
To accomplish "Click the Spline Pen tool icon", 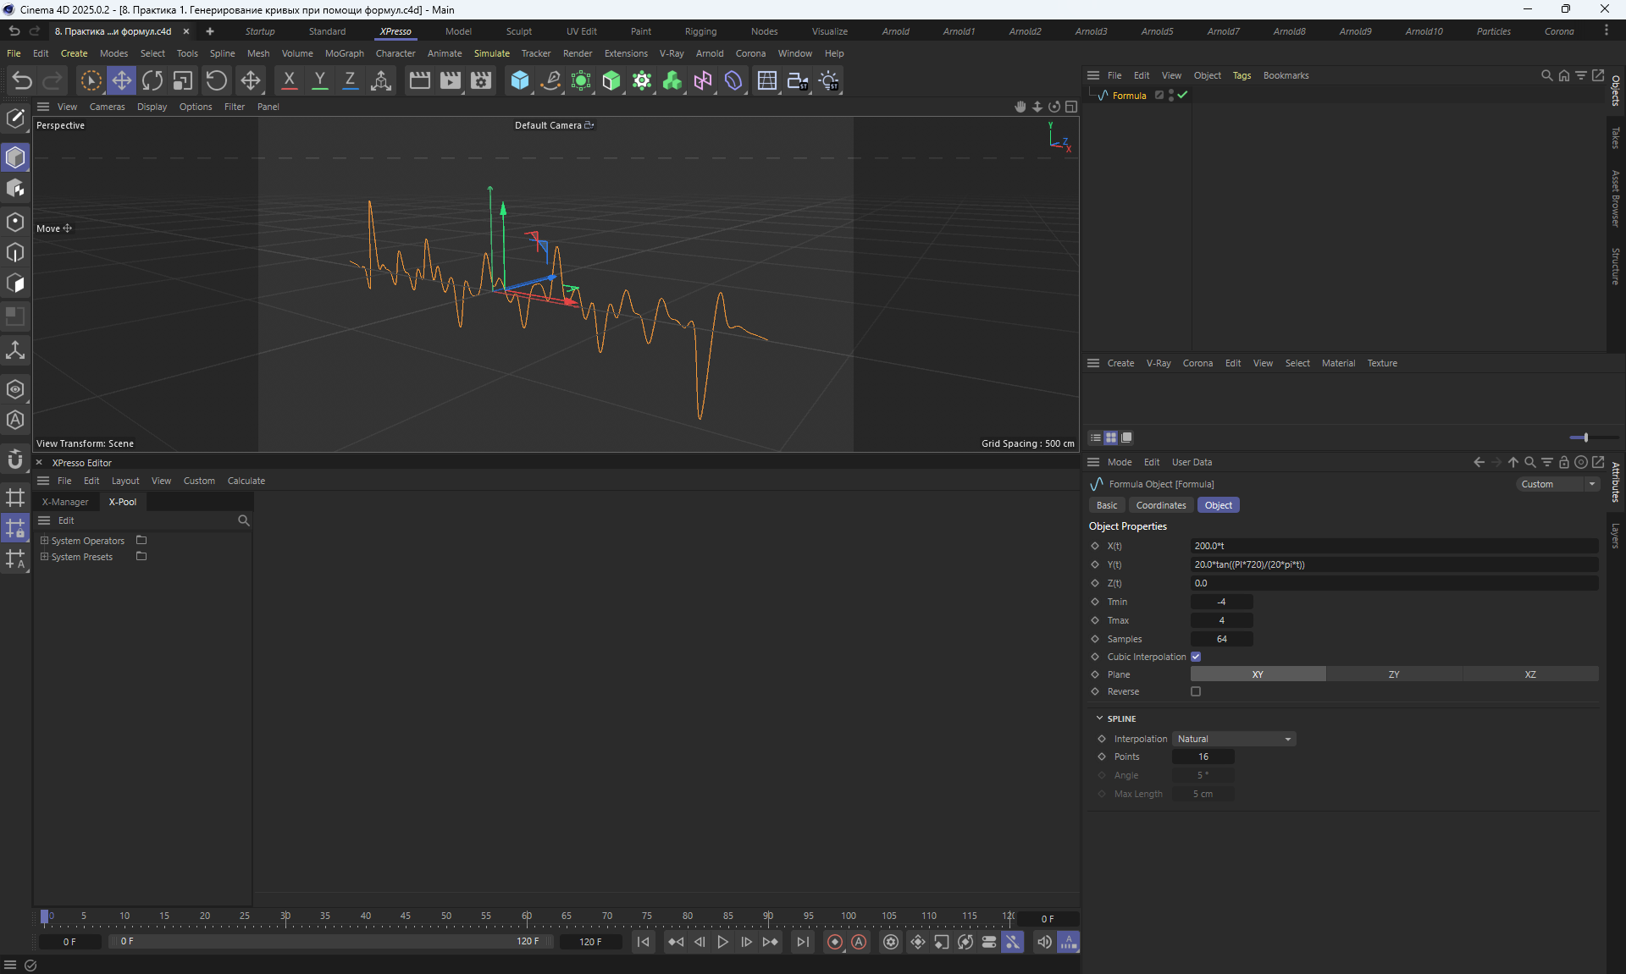I will (550, 80).
